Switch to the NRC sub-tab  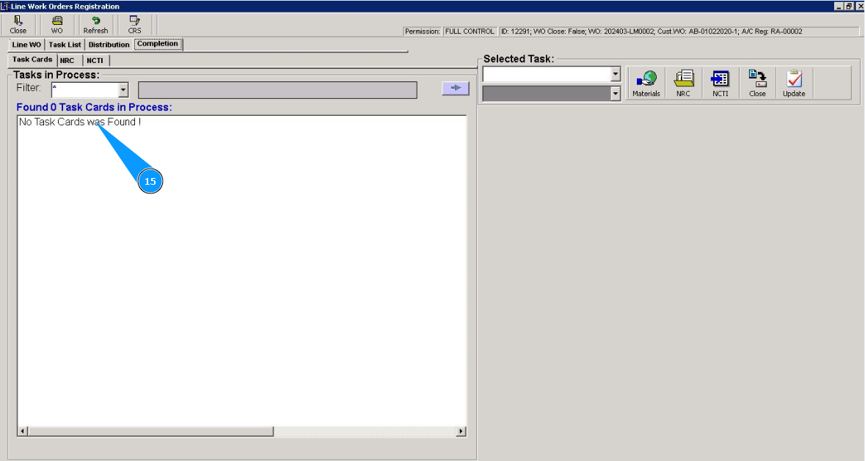tap(67, 61)
